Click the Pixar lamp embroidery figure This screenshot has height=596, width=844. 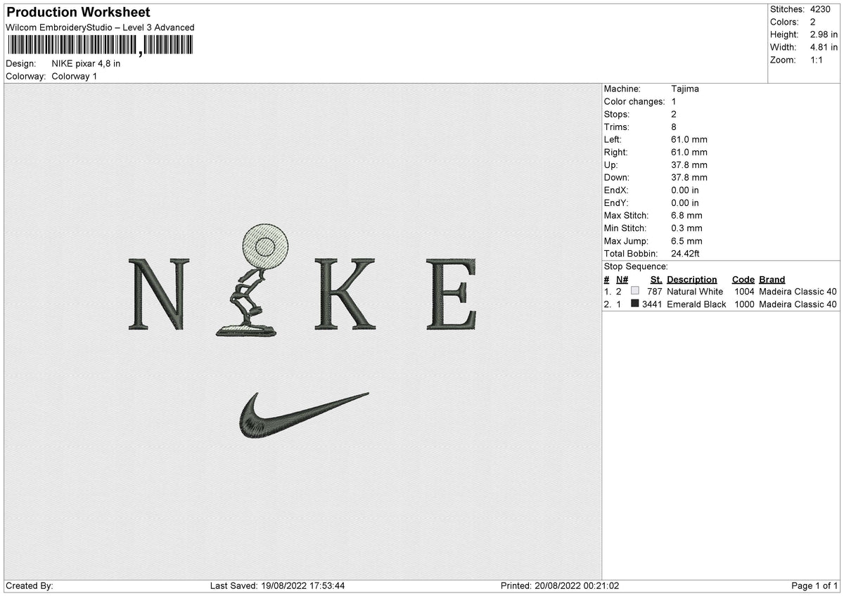tap(252, 280)
